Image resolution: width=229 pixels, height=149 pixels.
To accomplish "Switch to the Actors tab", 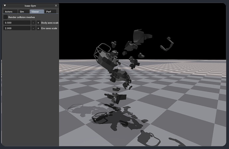I will 9,12.
